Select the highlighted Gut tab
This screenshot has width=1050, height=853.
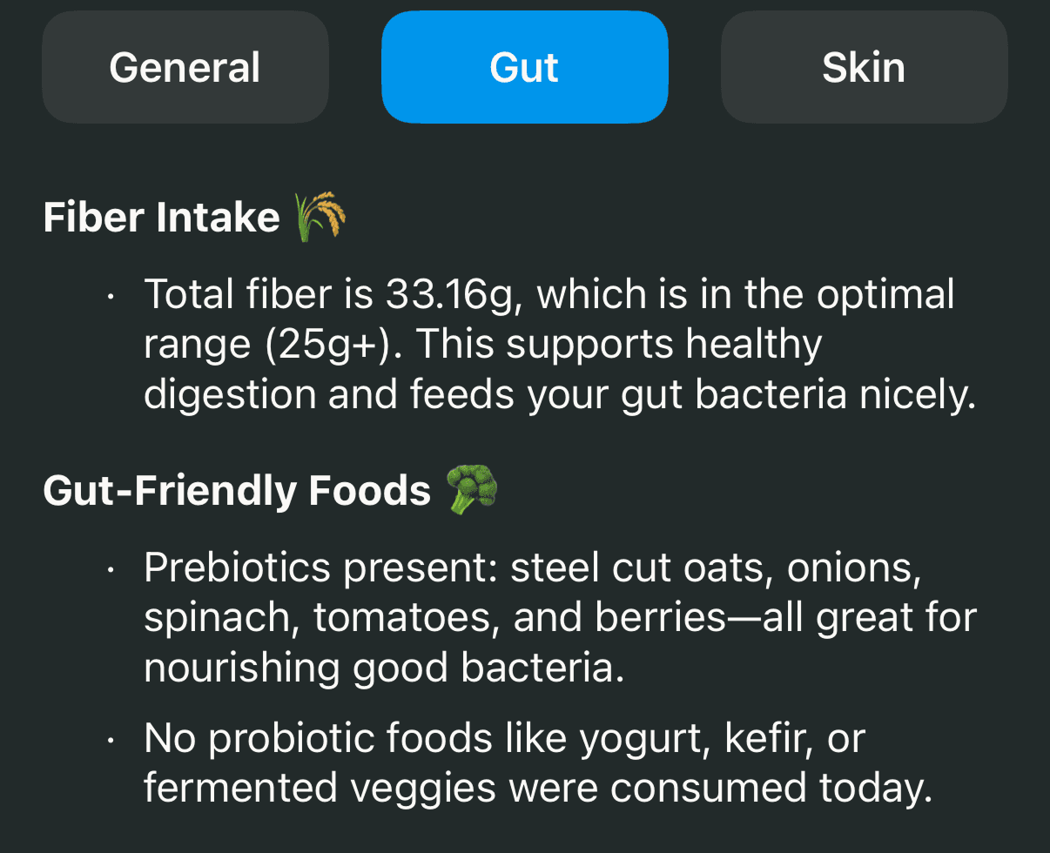pyautogui.click(x=524, y=67)
